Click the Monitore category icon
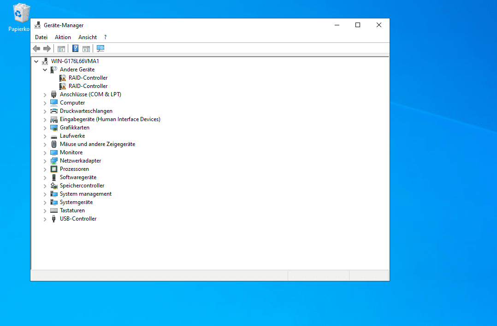The width and height of the screenshot is (497, 326). [54, 152]
